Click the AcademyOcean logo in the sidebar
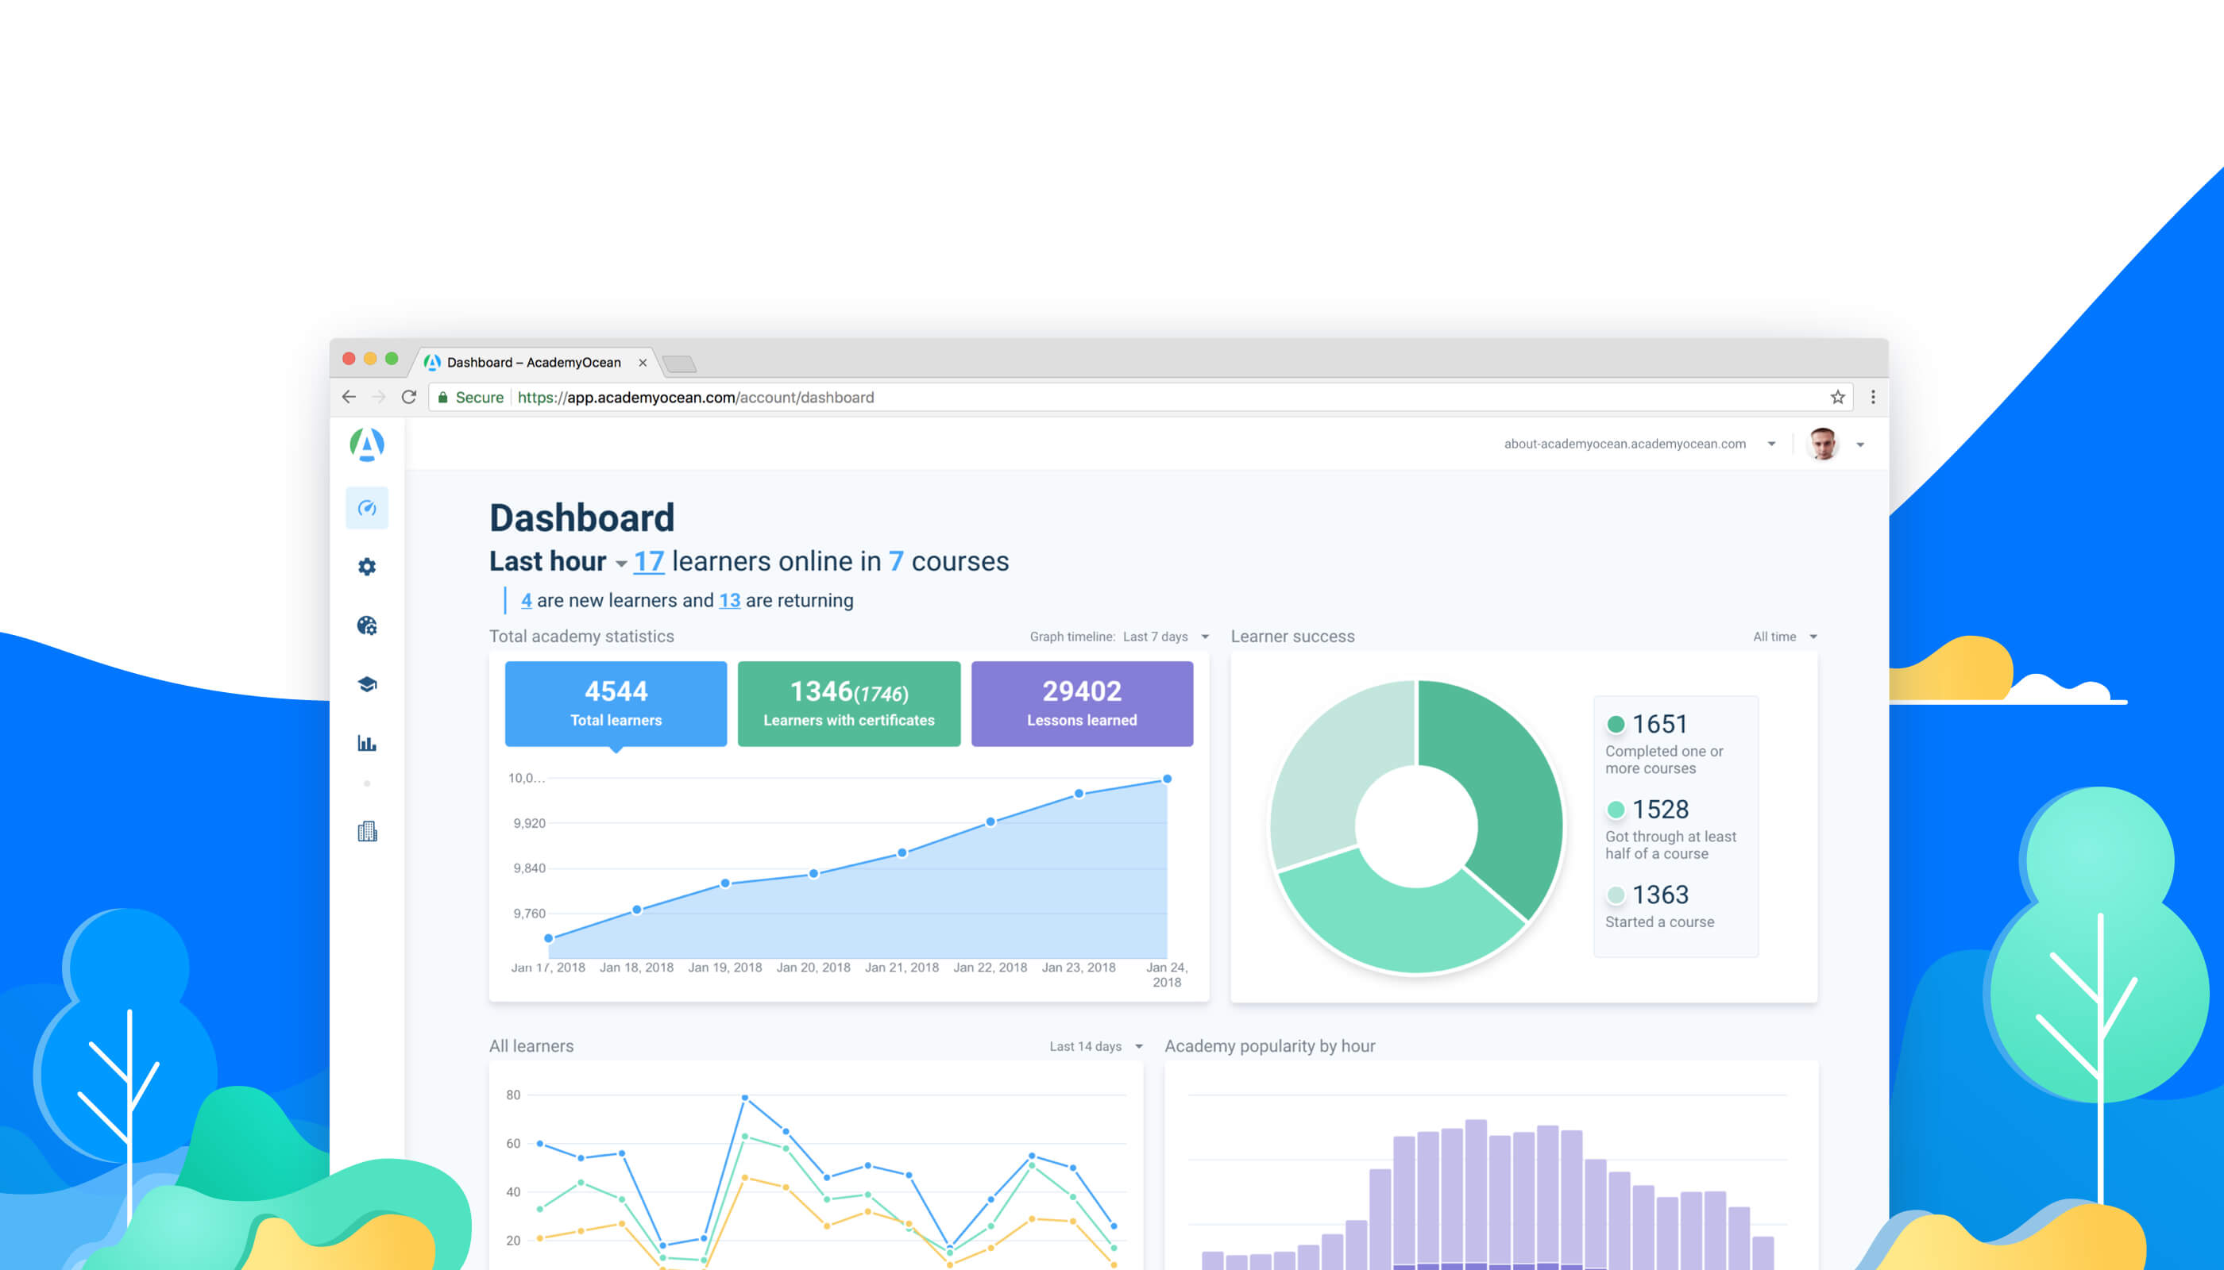This screenshot has height=1270, width=2224. point(367,444)
